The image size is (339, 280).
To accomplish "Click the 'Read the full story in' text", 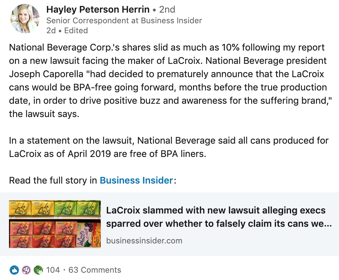I will 53,181.
